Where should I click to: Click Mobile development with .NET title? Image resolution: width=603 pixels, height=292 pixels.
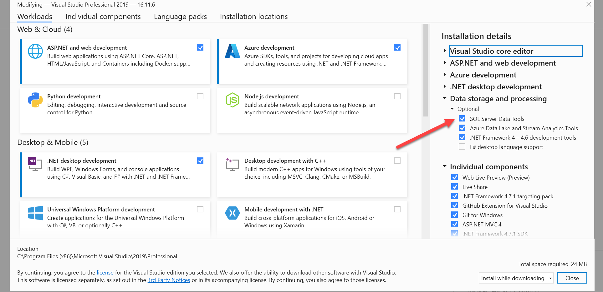[284, 210]
